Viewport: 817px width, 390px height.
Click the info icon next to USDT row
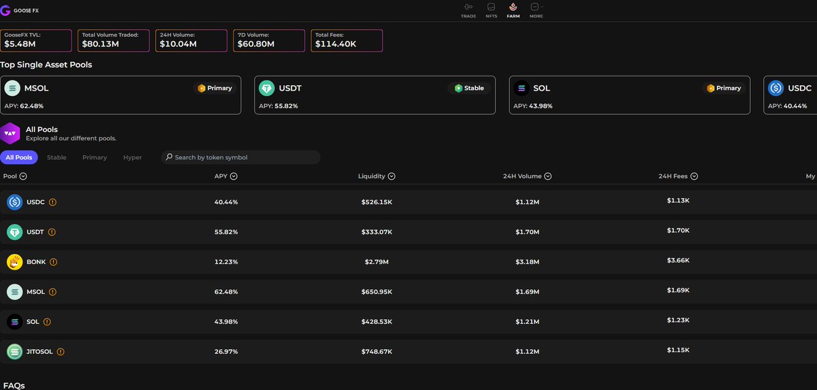click(x=52, y=232)
